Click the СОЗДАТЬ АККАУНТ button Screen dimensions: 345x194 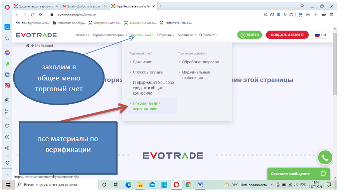click(287, 35)
